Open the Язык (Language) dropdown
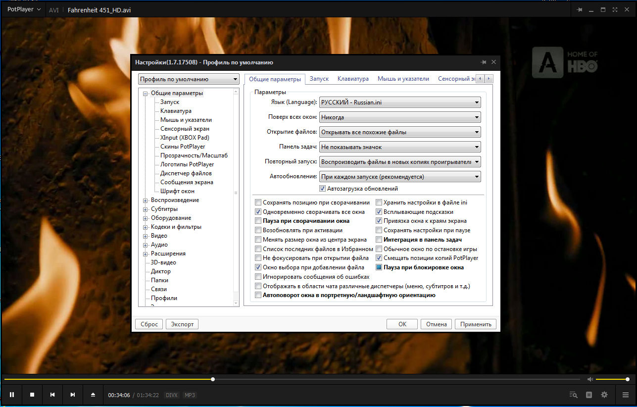 [x=400, y=102]
